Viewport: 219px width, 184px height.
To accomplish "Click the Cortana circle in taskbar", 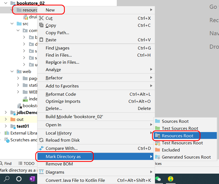I will tap(19, 179).
